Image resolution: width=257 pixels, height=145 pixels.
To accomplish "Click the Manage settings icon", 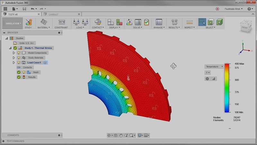I will click(159, 22).
